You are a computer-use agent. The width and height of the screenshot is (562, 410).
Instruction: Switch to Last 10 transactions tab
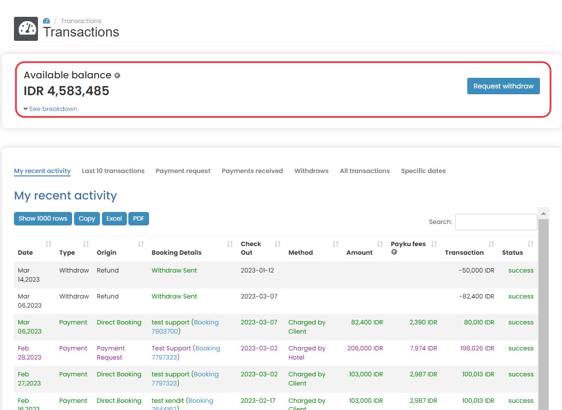click(113, 171)
